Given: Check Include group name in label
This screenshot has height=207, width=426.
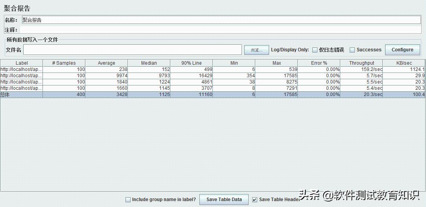Looking at the screenshot, I should point(128,200).
